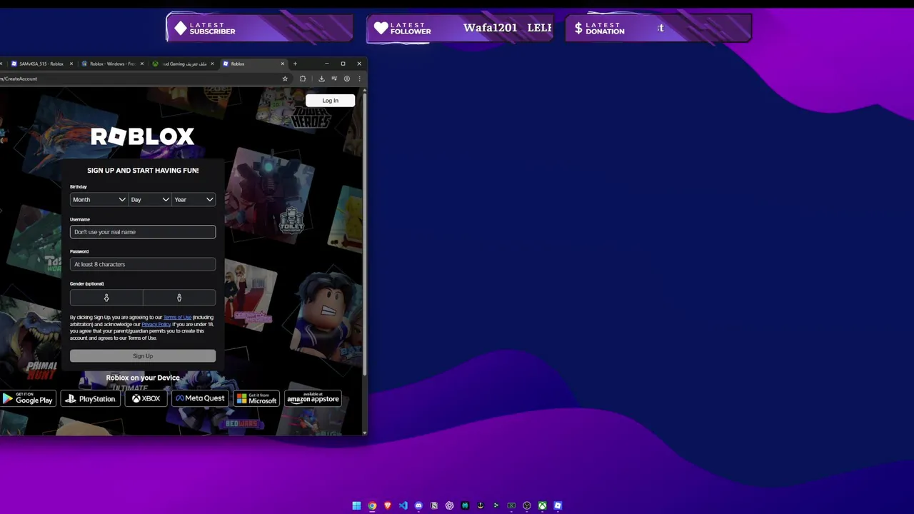
Task: Switch to the Xbox Gaming profile tab
Action: tap(182, 64)
